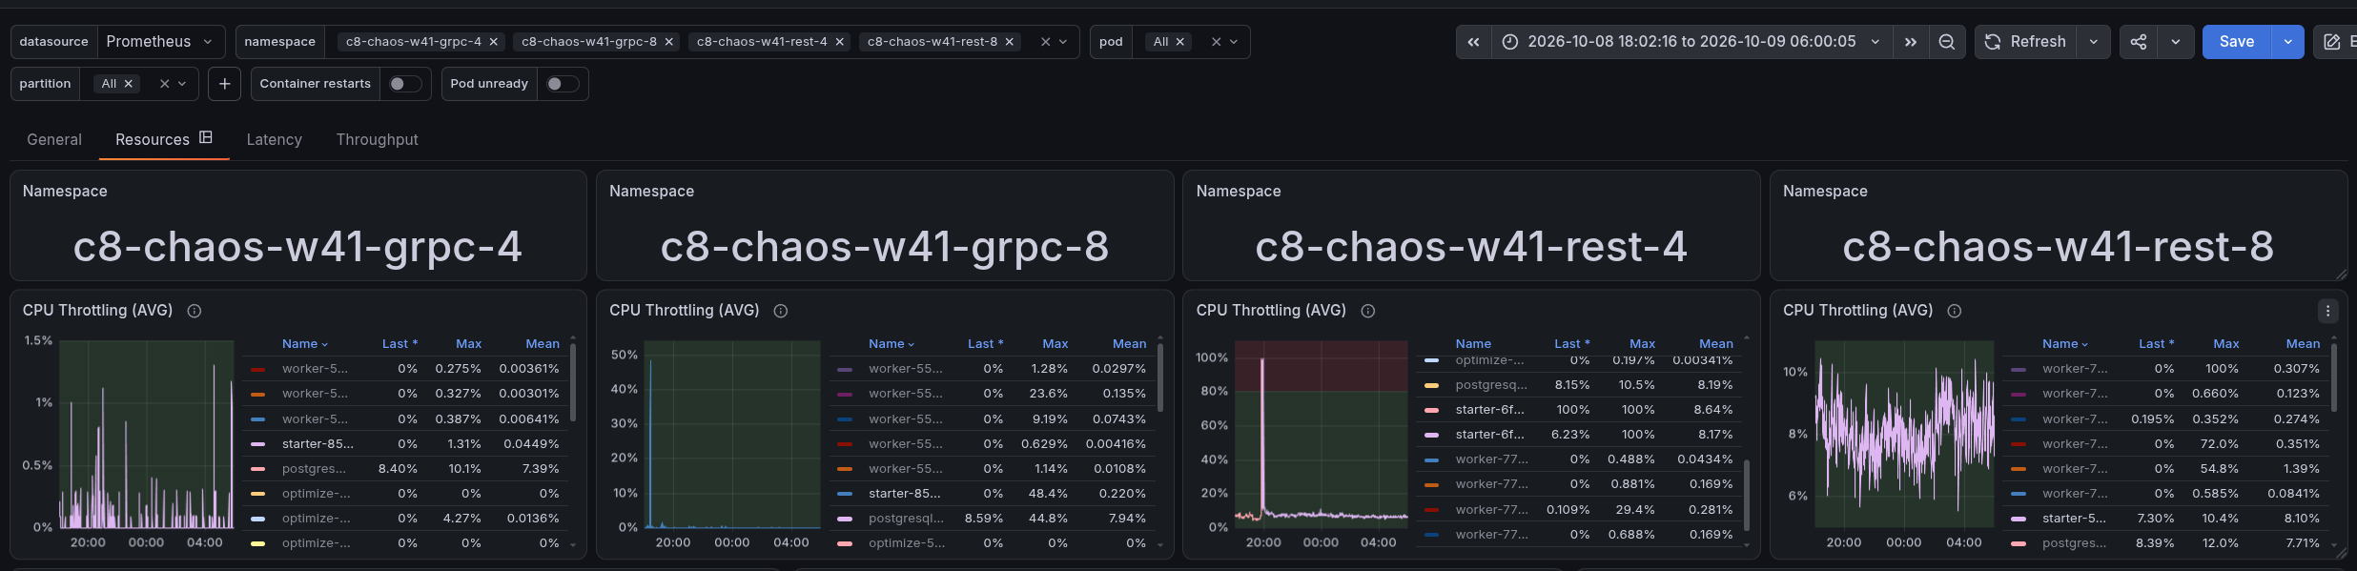This screenshot has height=571, width=2357.
Task: Toggle Pod unready switch
Action: tap(563, 84)
